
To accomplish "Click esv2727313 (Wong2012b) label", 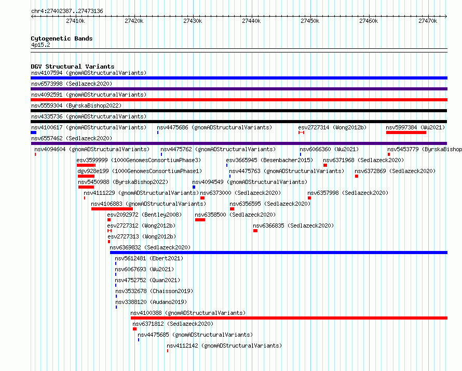I will [x=142, y=236].
